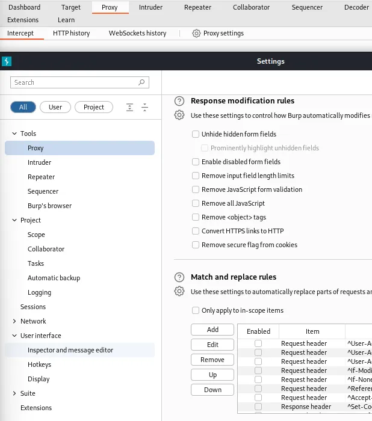Open the Collaborator main tab

[251, 7]
